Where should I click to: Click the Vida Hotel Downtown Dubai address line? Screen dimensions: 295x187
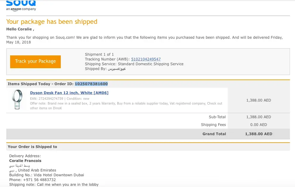46,175
